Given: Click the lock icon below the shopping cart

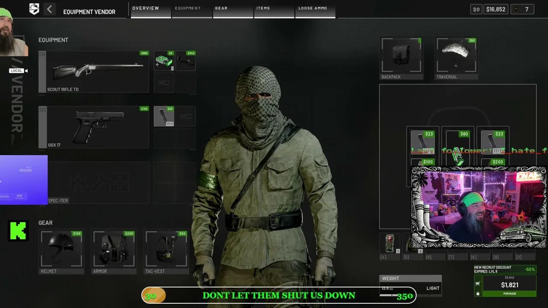Looking at the screenshot, I should 478,293.
